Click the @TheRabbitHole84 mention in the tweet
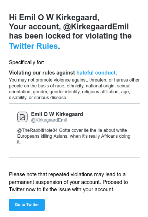Viewport: 148px width, 217px height. (x=37, y=130)
